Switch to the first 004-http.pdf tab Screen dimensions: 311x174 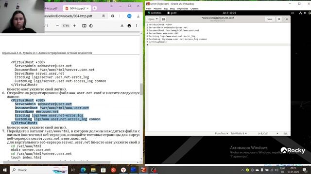[x=51, y=9]
